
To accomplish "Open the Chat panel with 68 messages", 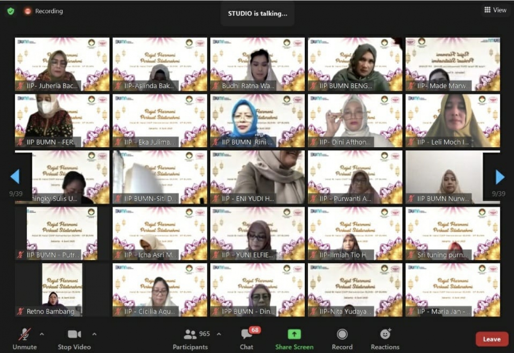I will point(247,334).
